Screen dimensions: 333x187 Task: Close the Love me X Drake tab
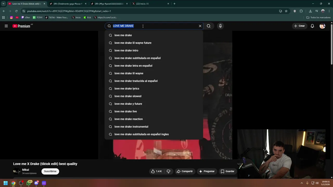(44, 4)
